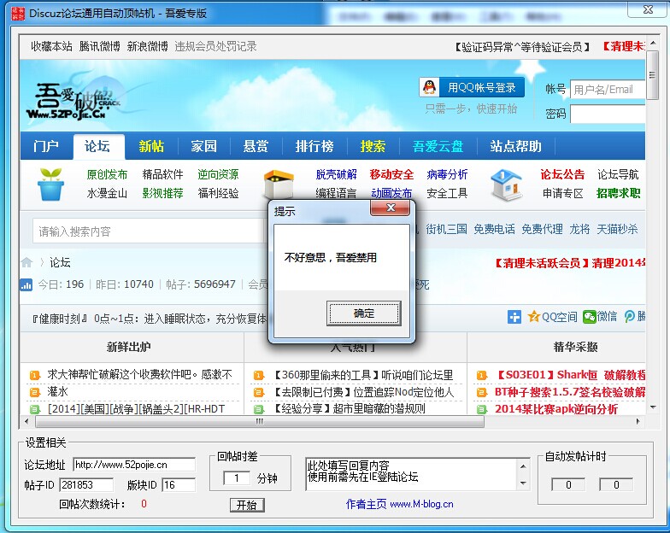Open the 悬赏 navigation tab
Screen dimensions: 670x533
point(256,146)
